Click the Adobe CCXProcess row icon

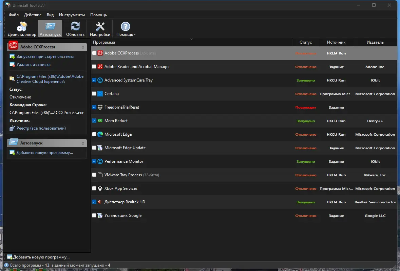[100, 53]
